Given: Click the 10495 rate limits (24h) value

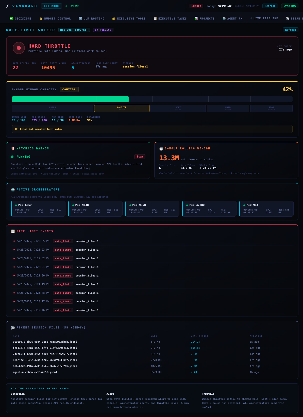Looking at the screenshot, I should [48, 68].
